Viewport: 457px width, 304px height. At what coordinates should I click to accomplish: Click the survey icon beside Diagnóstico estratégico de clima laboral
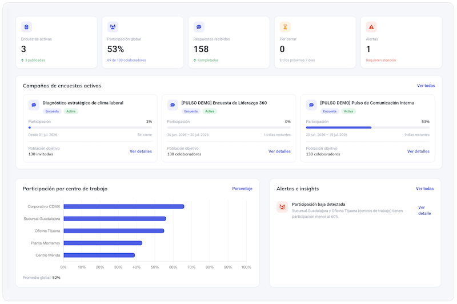coord(34,105)
